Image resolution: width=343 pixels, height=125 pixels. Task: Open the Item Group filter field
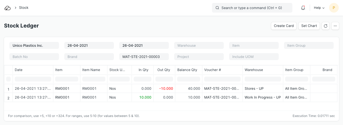pyautogui.click(x=309, y=46)
